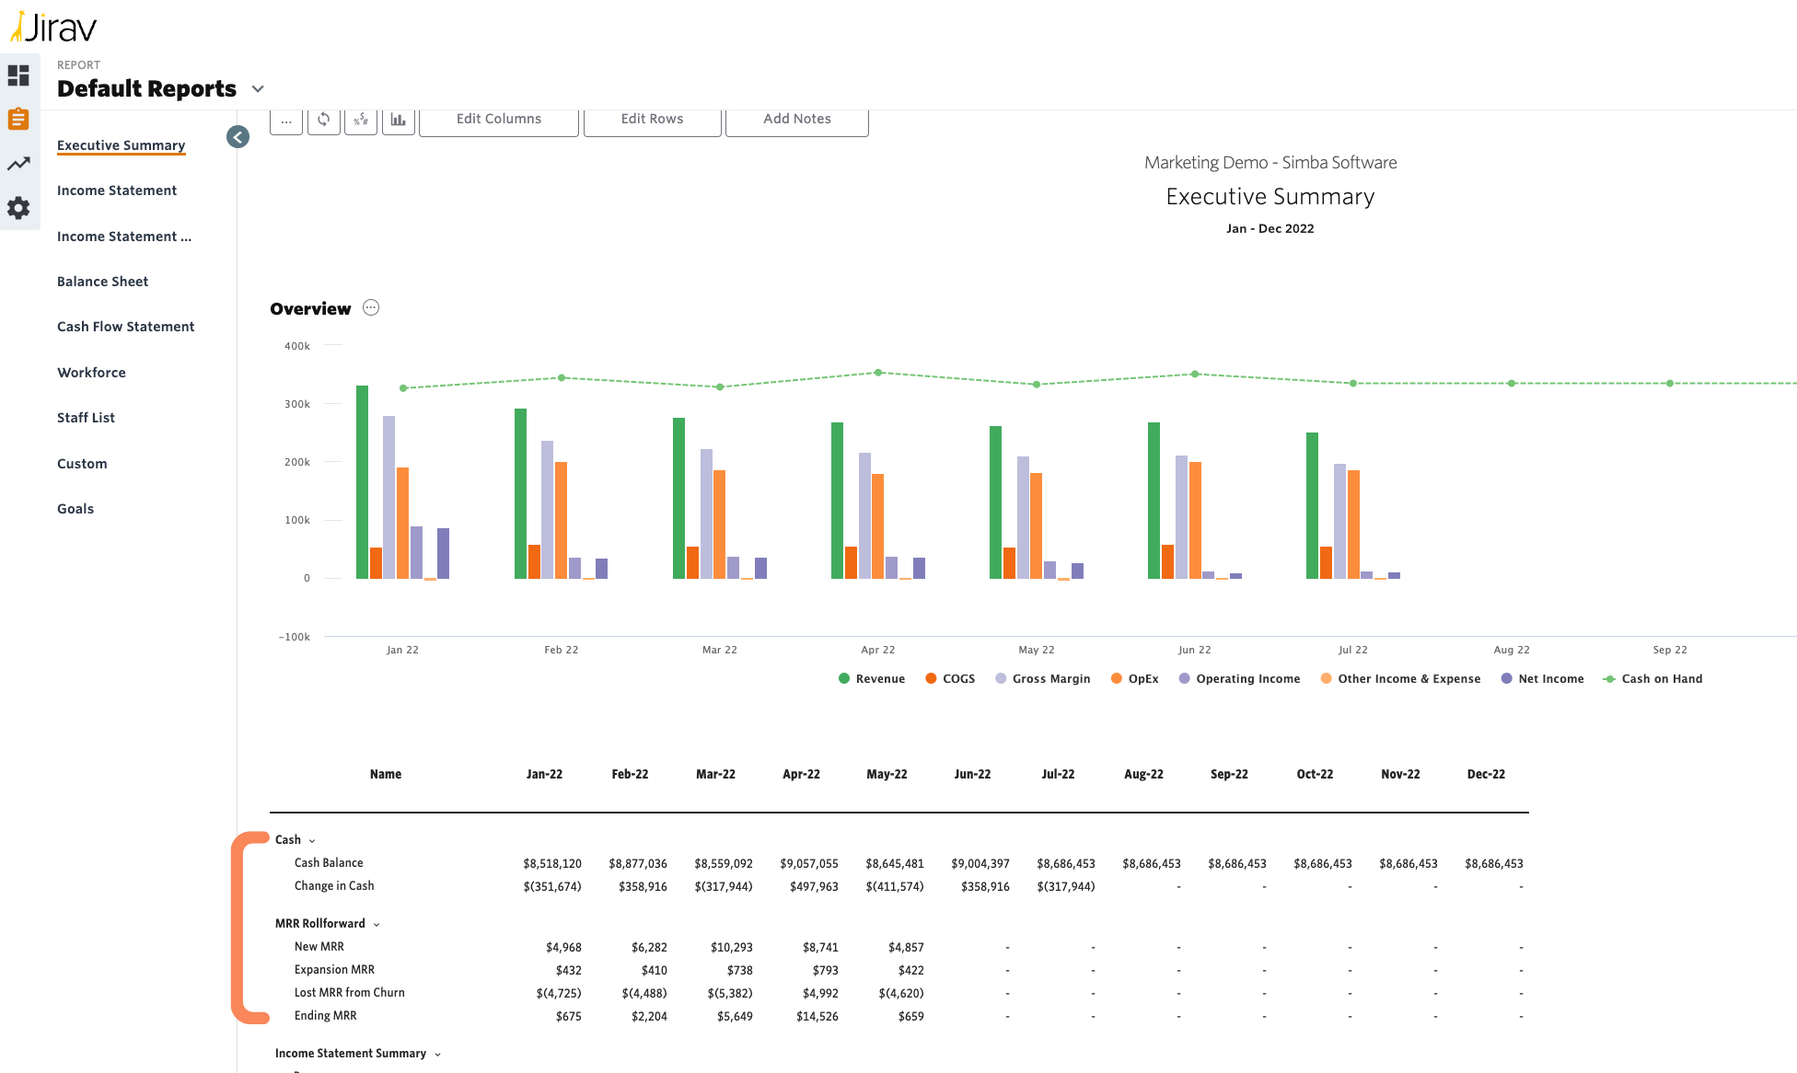This screenshot has height=1073, width=1797.
Task: Select the bar chart view icon
Action: [401, 119]
